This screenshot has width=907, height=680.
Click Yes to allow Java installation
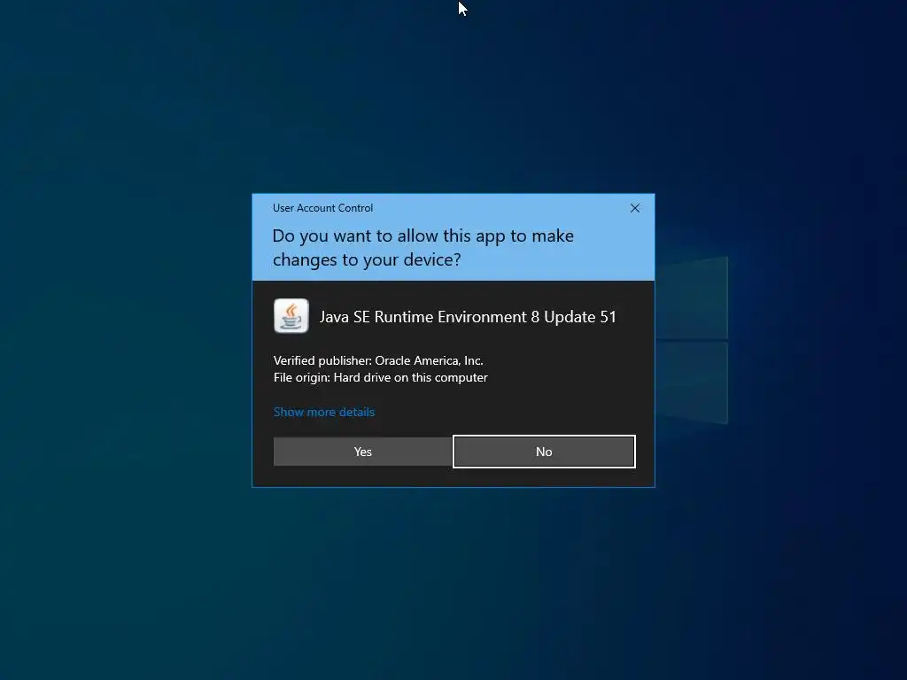coord(362,452)
